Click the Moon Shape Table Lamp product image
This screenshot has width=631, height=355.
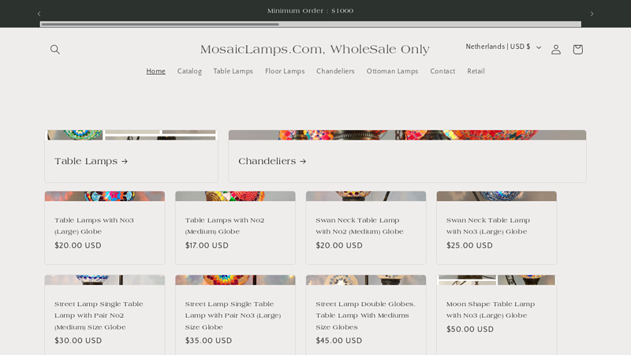point(497,280)
